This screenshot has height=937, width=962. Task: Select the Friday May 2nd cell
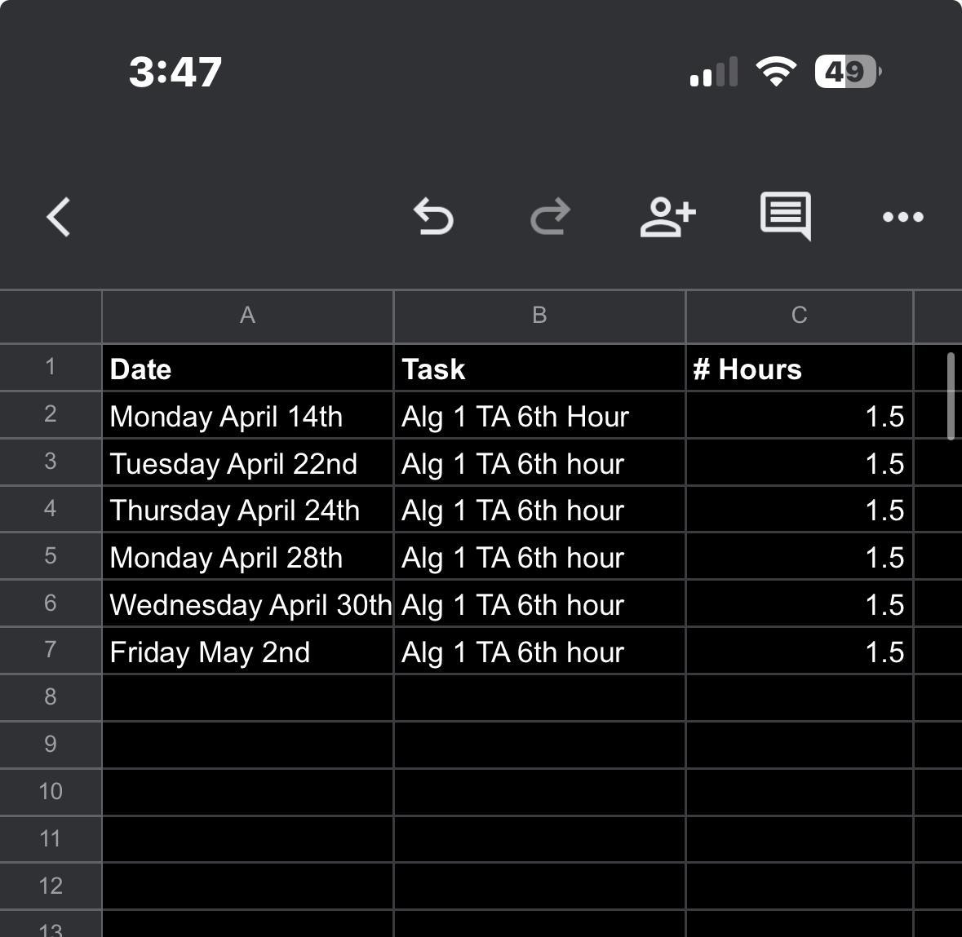coord(247,652)
